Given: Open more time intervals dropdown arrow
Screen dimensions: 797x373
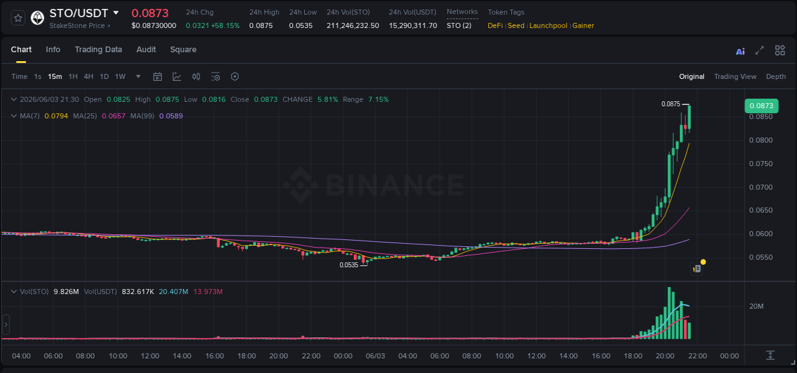Looking at the screenshot, I should point(138,76).
